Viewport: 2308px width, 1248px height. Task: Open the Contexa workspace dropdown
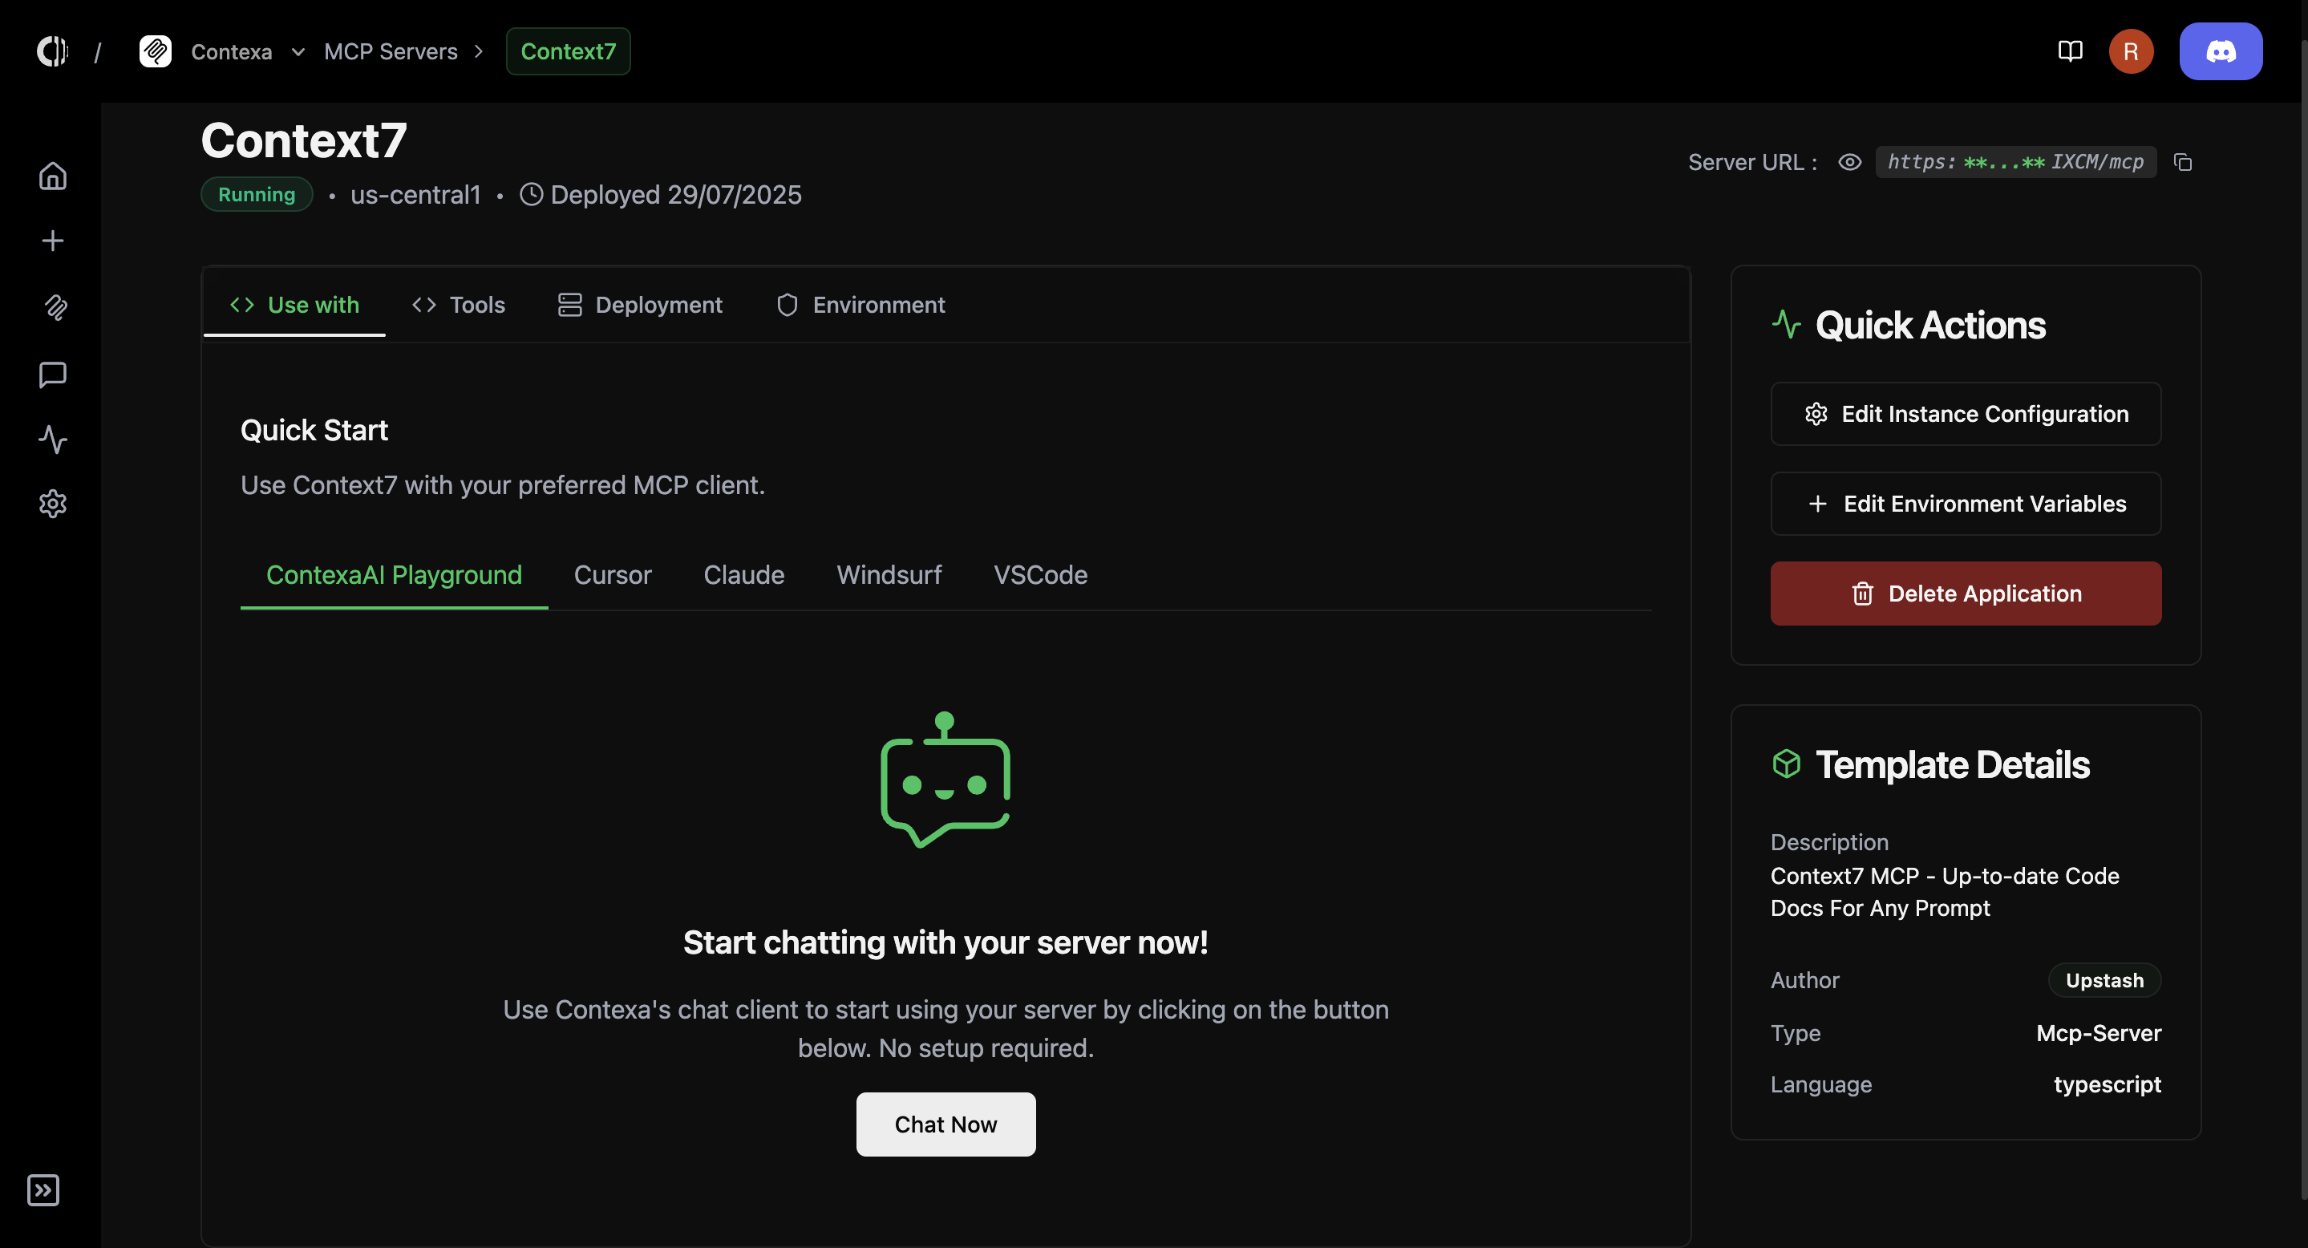(x=298, y=52)
